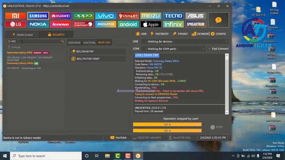The image size is (285, 160).
Task: Open the taskbar notification center
Action: click(x=278, y=156)
